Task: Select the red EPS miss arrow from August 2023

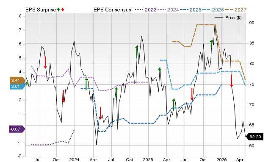Action: [x=45, y=63]
